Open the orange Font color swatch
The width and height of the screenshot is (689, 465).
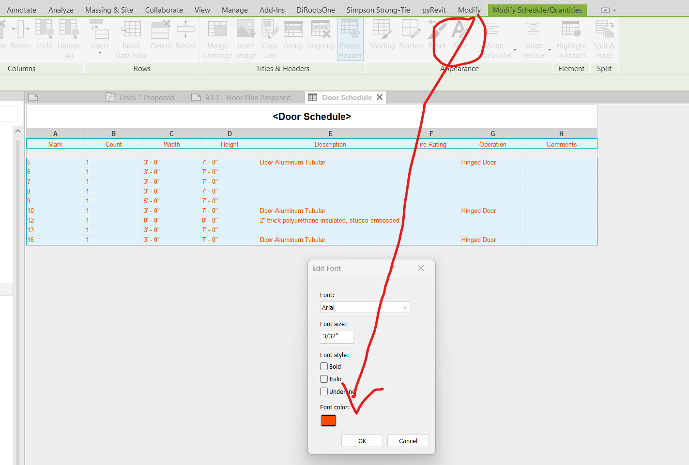(x=328, y=420)
